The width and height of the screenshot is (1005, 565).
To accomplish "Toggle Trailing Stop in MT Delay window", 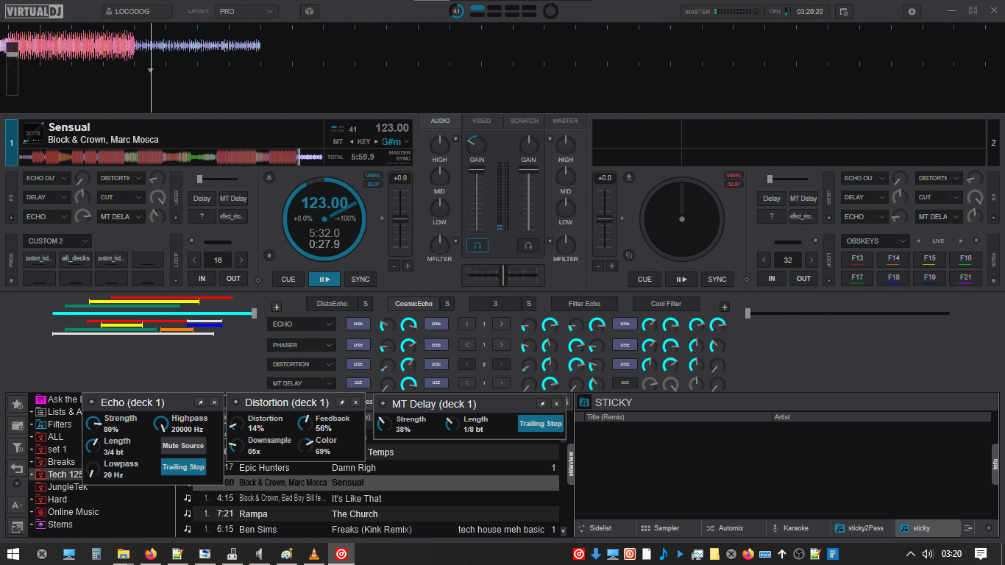I will pos(541,423).
